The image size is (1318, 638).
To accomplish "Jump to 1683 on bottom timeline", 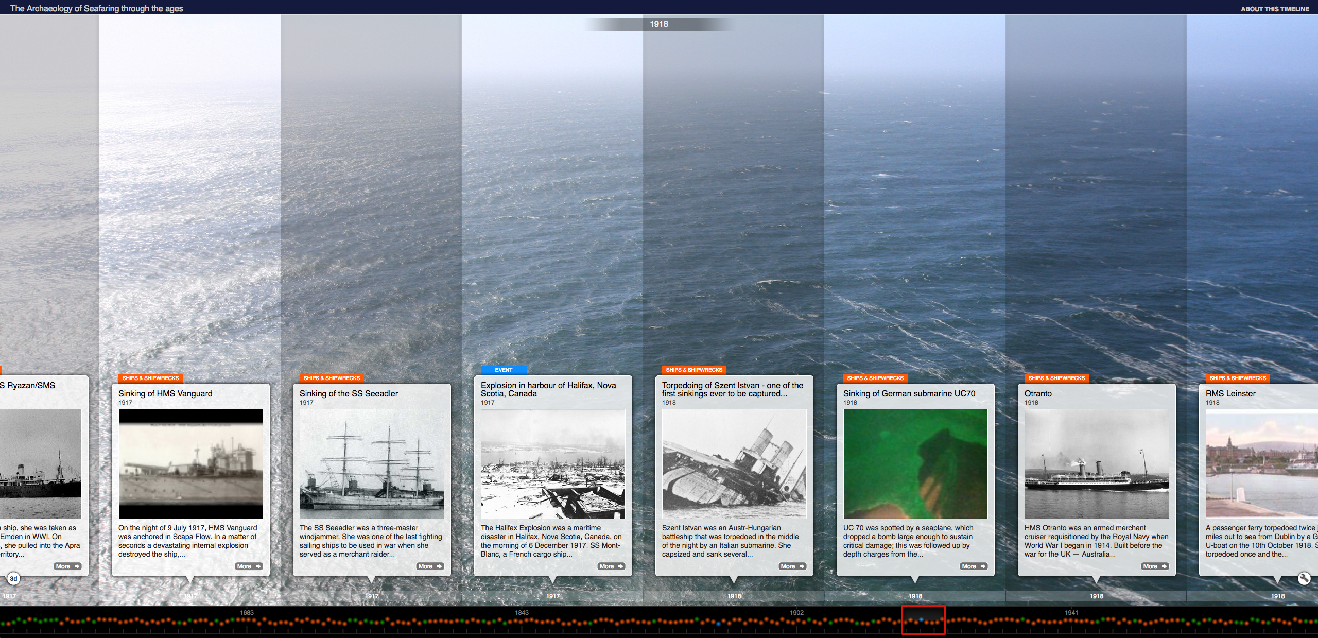I will click(247, 613).
